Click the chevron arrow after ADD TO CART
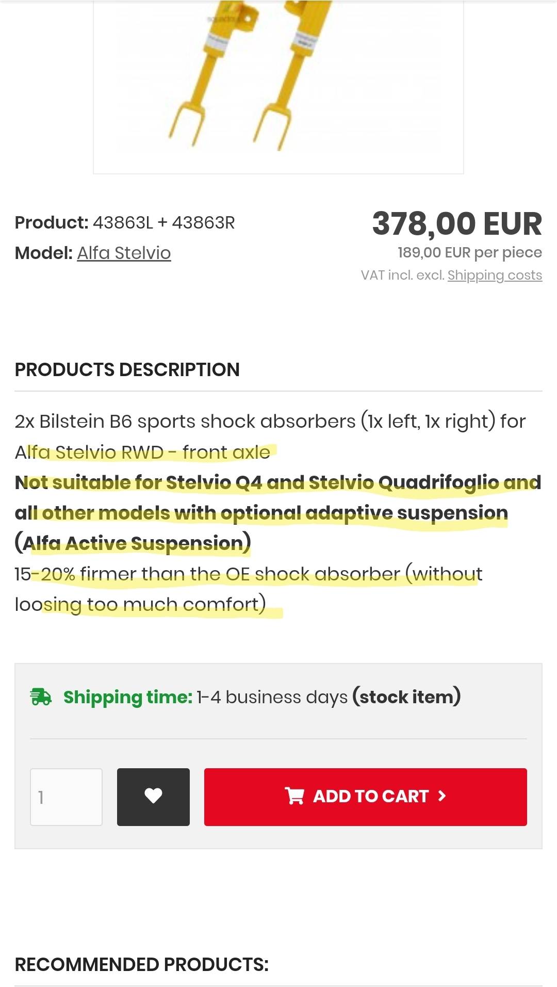Screen dimensions: 557x987 click(441, 796)
